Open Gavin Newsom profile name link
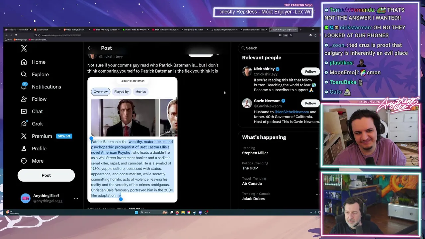 (x=267, y=101)
